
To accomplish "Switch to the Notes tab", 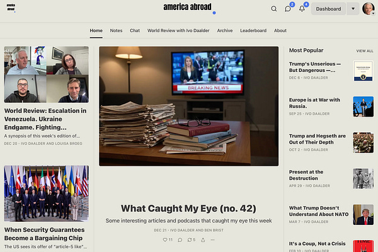I will point(116,31).
